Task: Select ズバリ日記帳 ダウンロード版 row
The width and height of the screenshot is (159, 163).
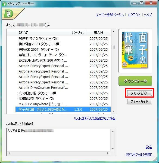Action: pos(63,93)
